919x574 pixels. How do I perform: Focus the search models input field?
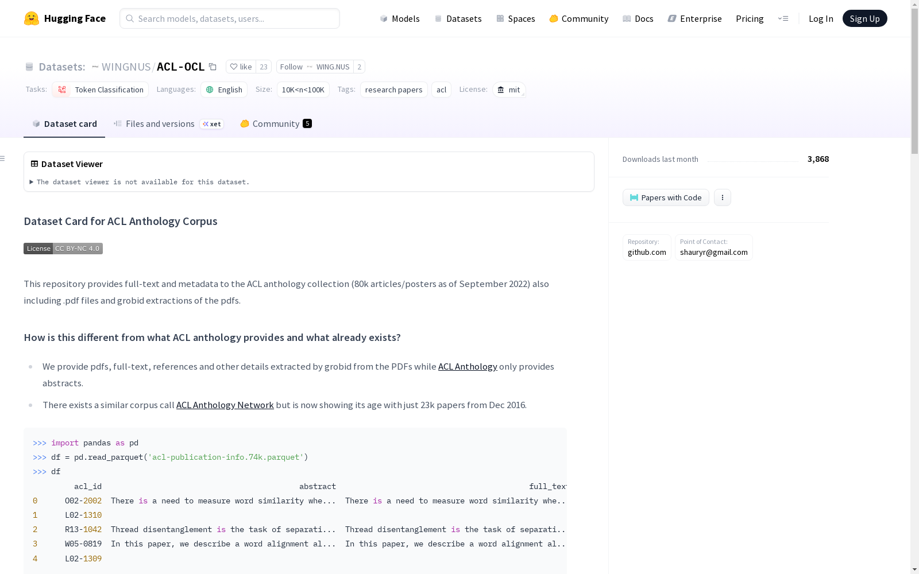[230, 18]
